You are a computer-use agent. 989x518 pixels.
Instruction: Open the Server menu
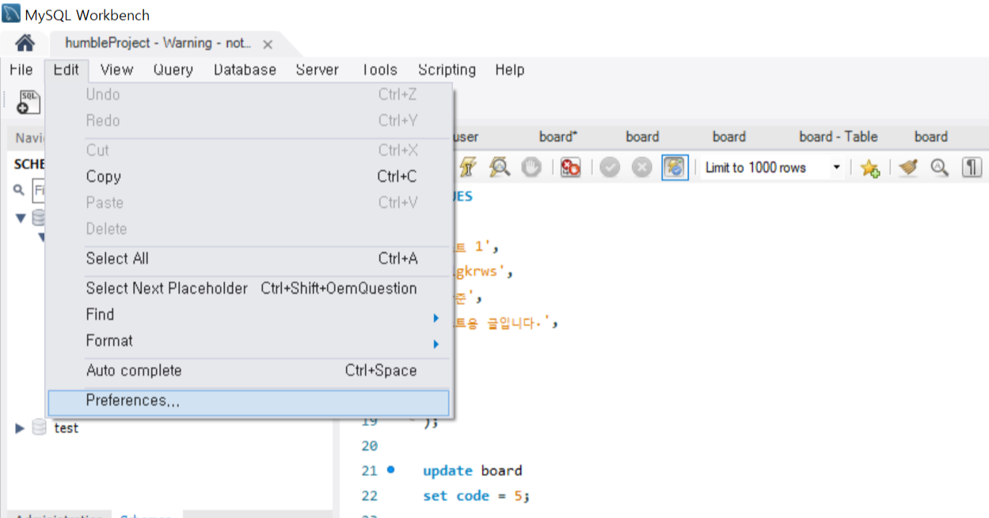(x=317, y=70)
